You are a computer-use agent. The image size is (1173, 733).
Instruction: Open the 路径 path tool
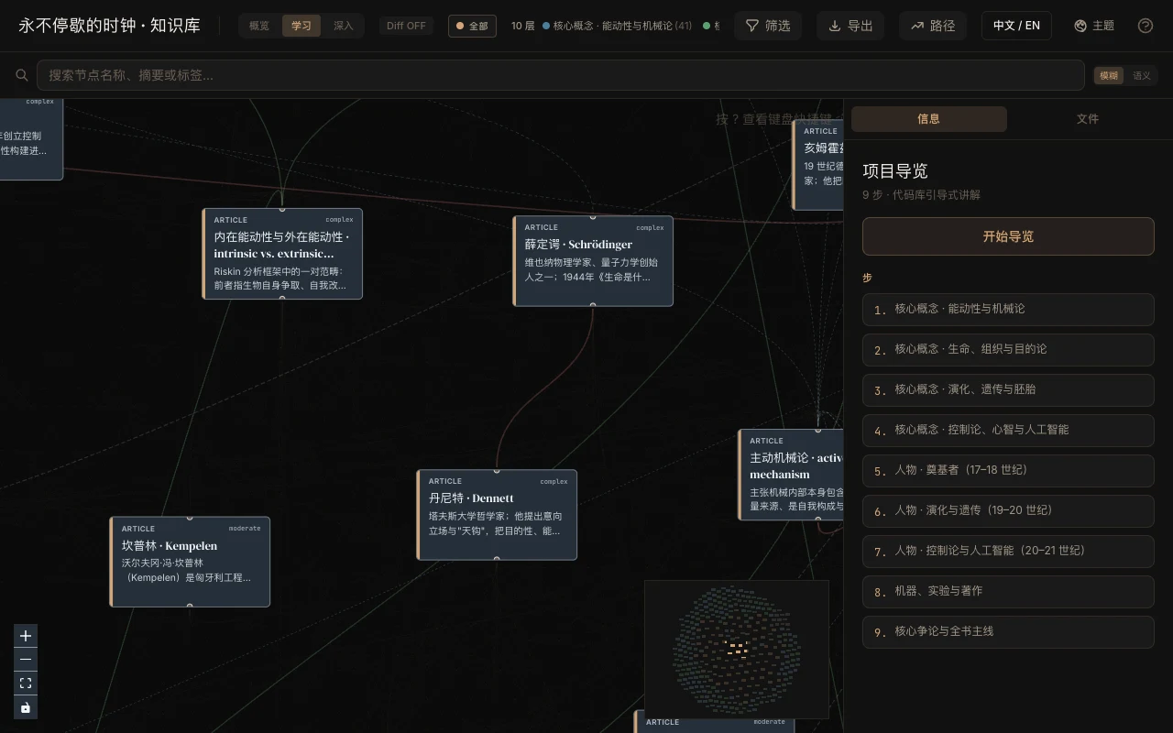click(x=933, y=26)
